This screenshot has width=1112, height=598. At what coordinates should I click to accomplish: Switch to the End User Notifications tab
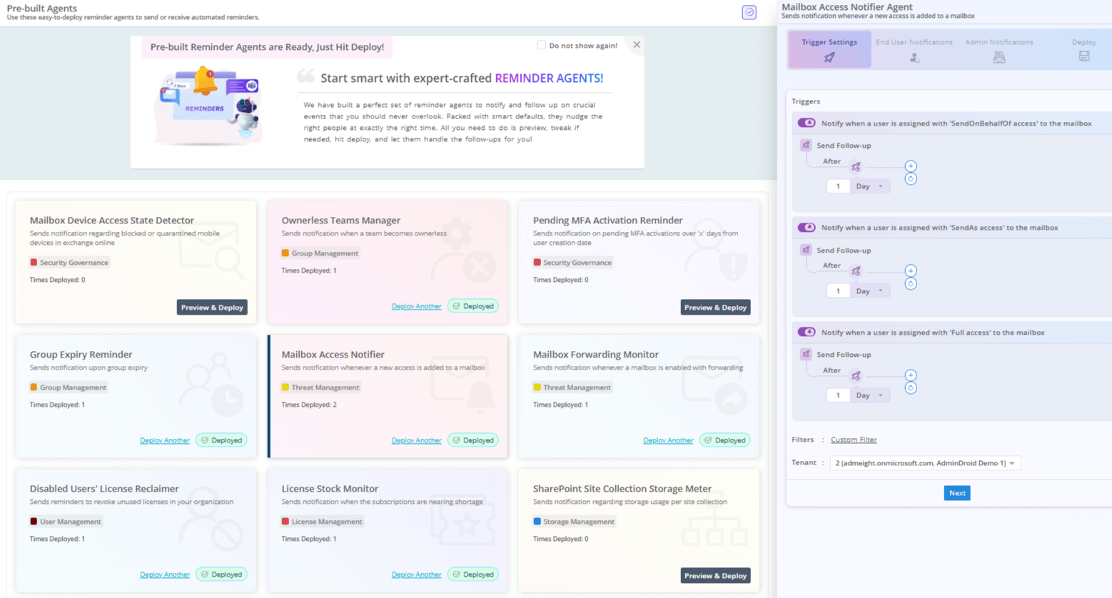coord(914,49)
